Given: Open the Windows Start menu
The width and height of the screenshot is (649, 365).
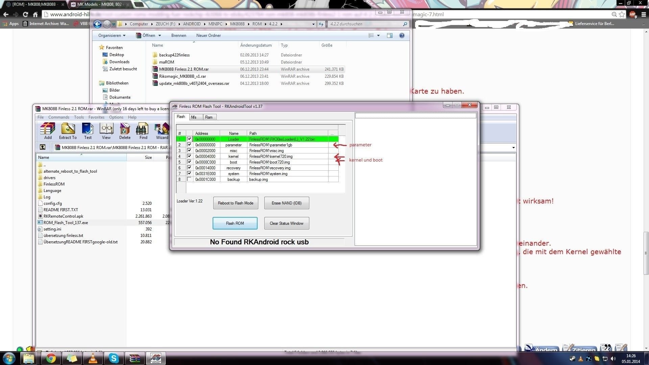Looking at the screenshot, I should pyautogui.click(x=9, y=358).
